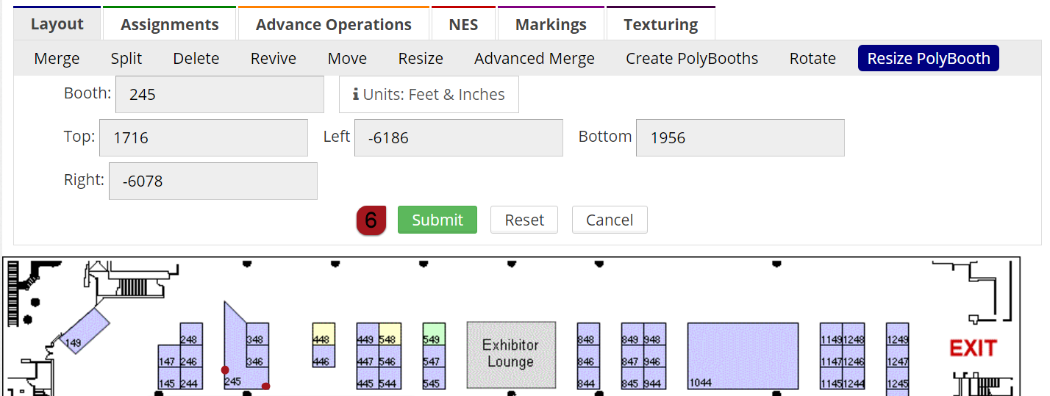Focus the Booth number input field
Screen dimensions: 1050x396
point(219,95)
